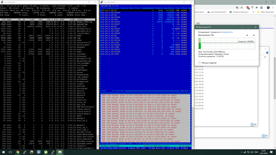Open the Chrome profile avatar
The image size is (276, 155).
coord(268,8)
